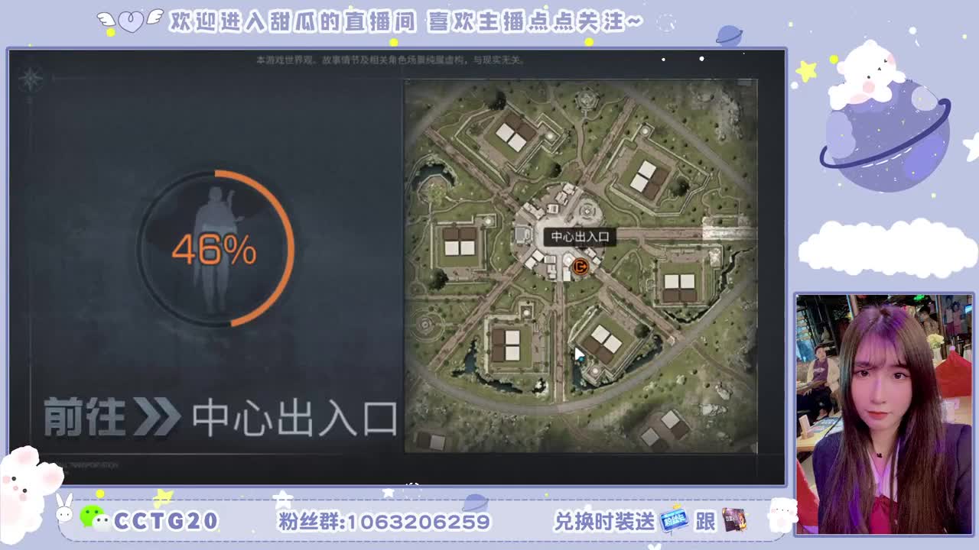Click the 46% loading progress ring
The height and width of the screenshot is (550, 979).
coord(217,248)
